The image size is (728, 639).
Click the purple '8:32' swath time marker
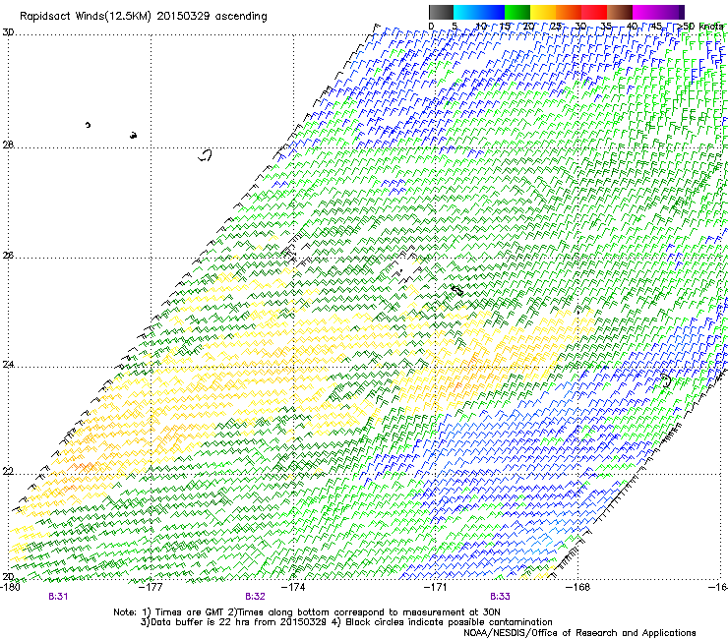click(x=255, y=597)
